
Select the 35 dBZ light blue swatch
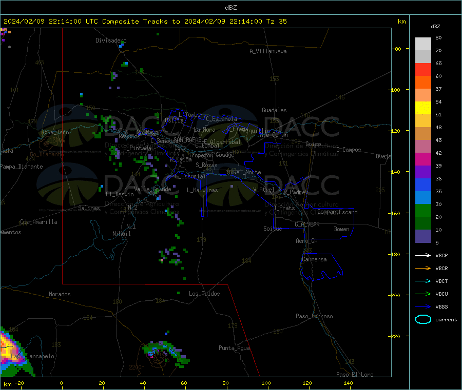pos(423,198)
